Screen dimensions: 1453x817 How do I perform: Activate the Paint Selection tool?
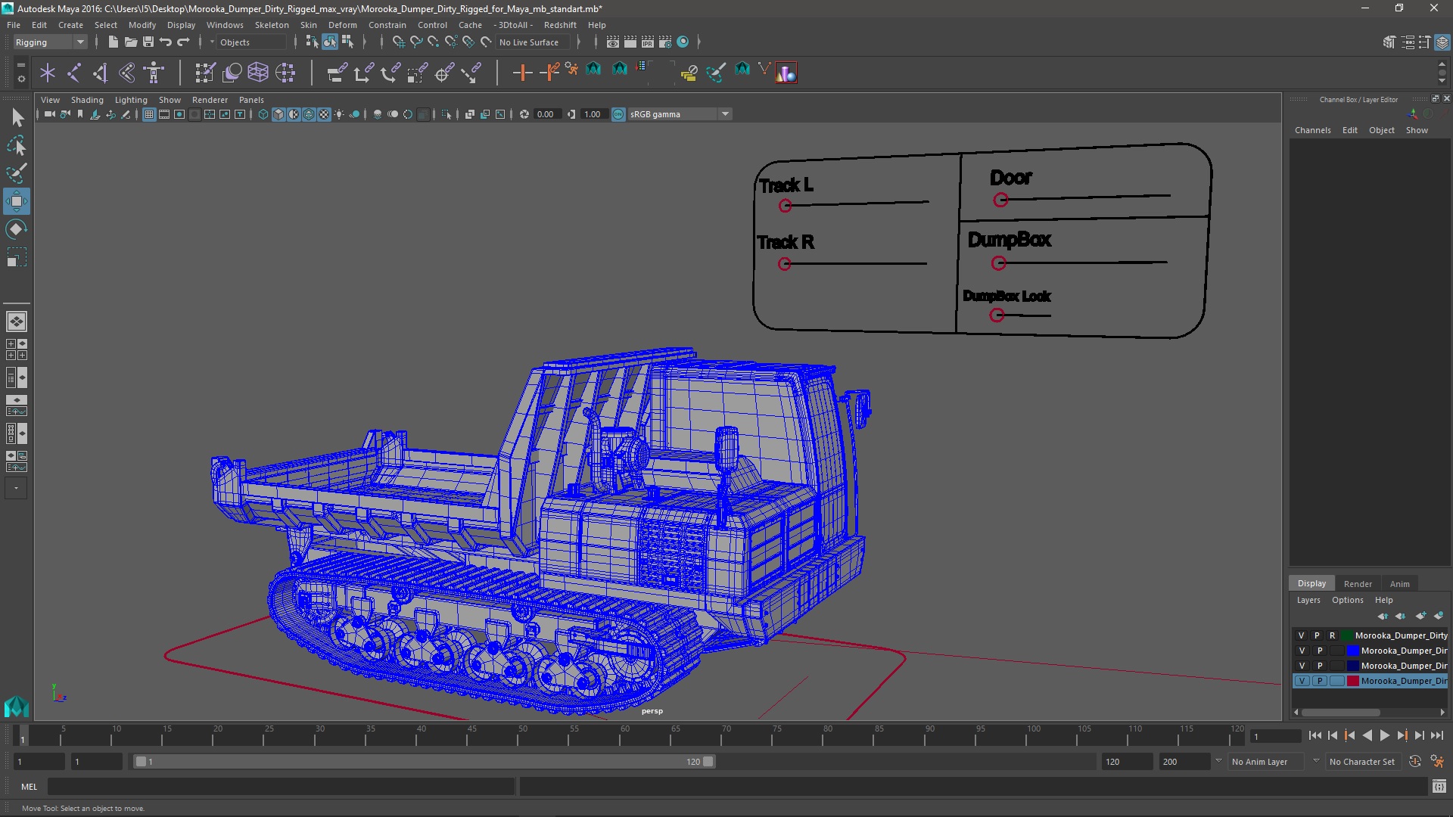point(17,173)
